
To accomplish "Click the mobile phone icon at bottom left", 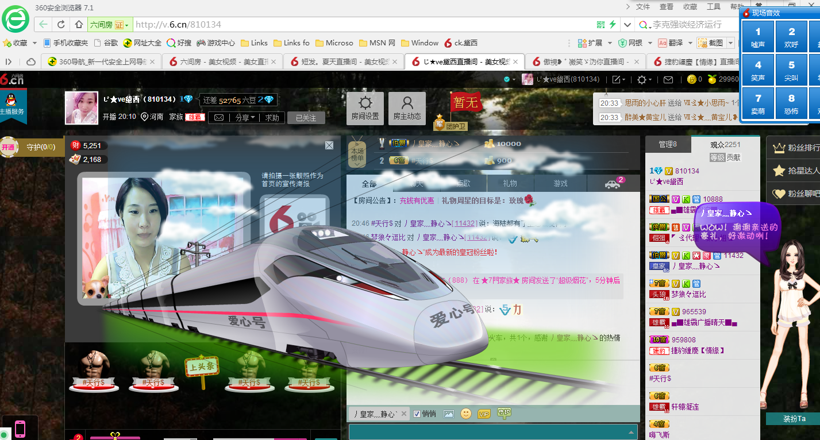I will coord(20,429).
